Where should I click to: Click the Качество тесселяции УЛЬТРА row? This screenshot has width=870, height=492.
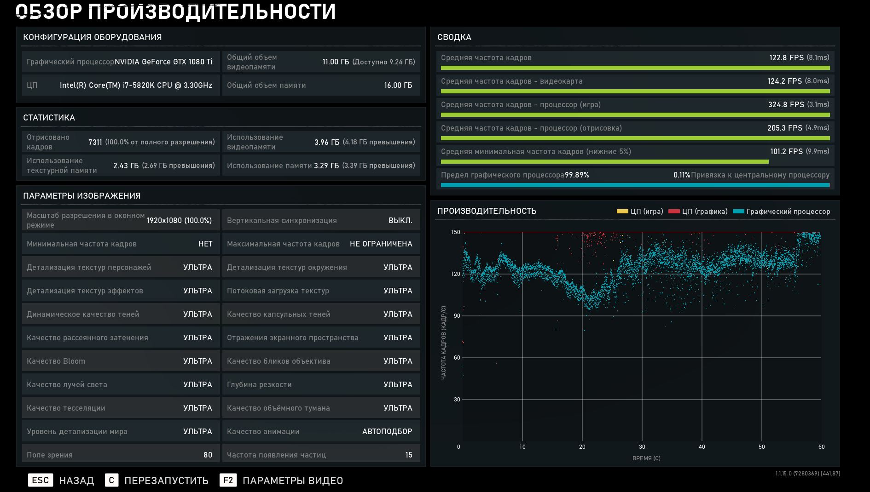(121, 408)
